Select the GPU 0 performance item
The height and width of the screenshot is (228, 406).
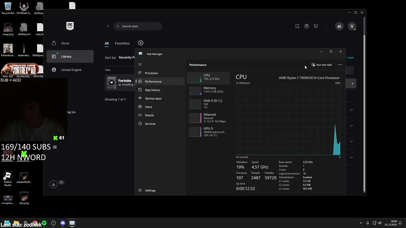tap(208, 132)
